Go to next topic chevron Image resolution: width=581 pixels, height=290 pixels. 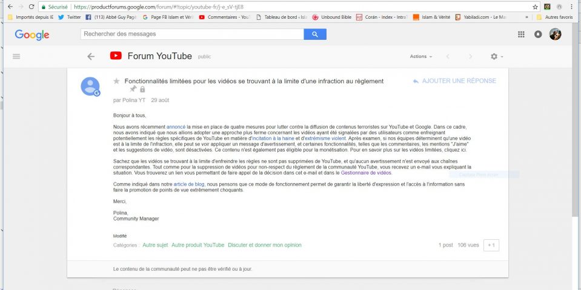tap(471, 57)
